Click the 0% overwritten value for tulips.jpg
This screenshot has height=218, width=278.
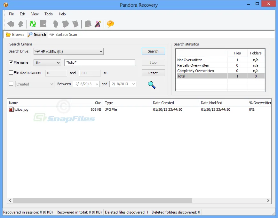coord(252,109)
